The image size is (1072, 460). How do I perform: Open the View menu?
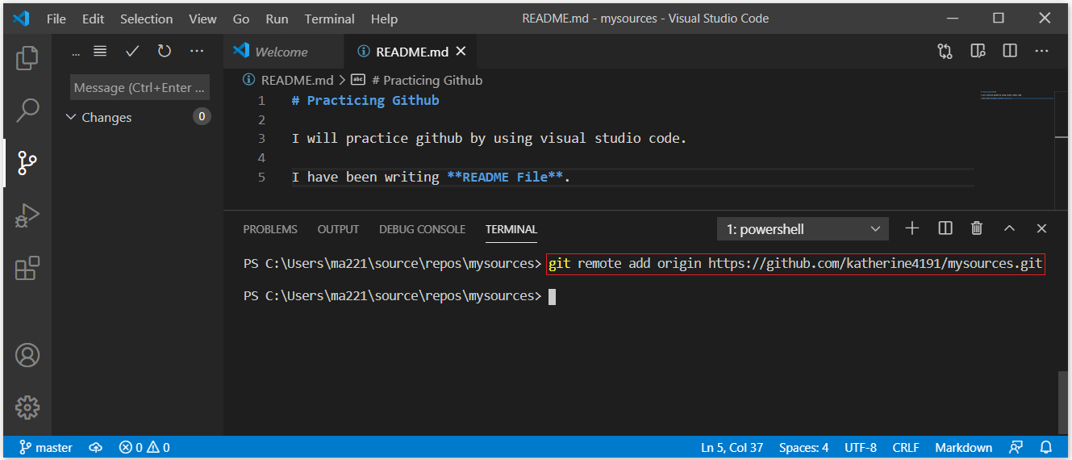(202, 19)
